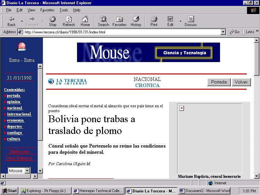Click the Go button
The width and height of the screenshot is (260, 195).
coord(234,32)
